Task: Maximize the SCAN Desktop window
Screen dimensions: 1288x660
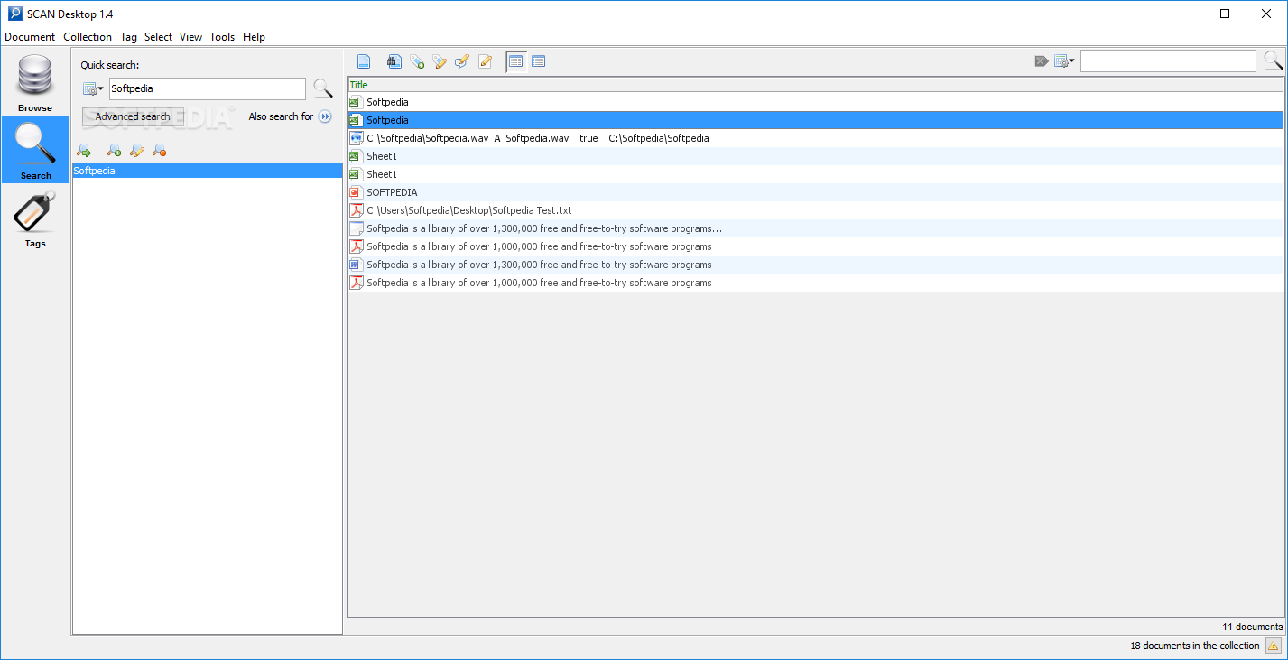Action: click(x=1225, y=14)
